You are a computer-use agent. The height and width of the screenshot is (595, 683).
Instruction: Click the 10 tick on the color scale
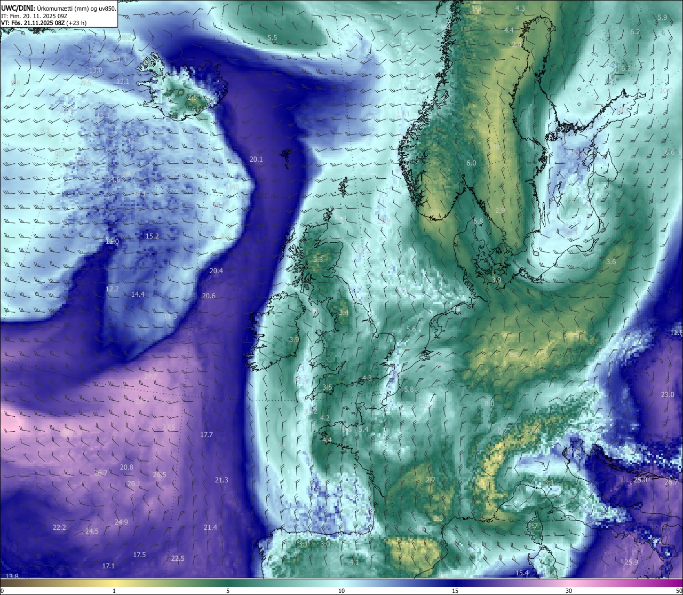(341, 590)
